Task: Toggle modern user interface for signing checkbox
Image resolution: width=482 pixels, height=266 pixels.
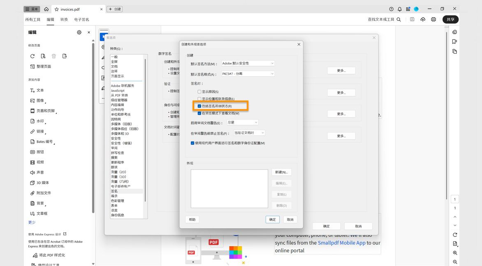Action: pyautogui.click(x=192, y=143)
